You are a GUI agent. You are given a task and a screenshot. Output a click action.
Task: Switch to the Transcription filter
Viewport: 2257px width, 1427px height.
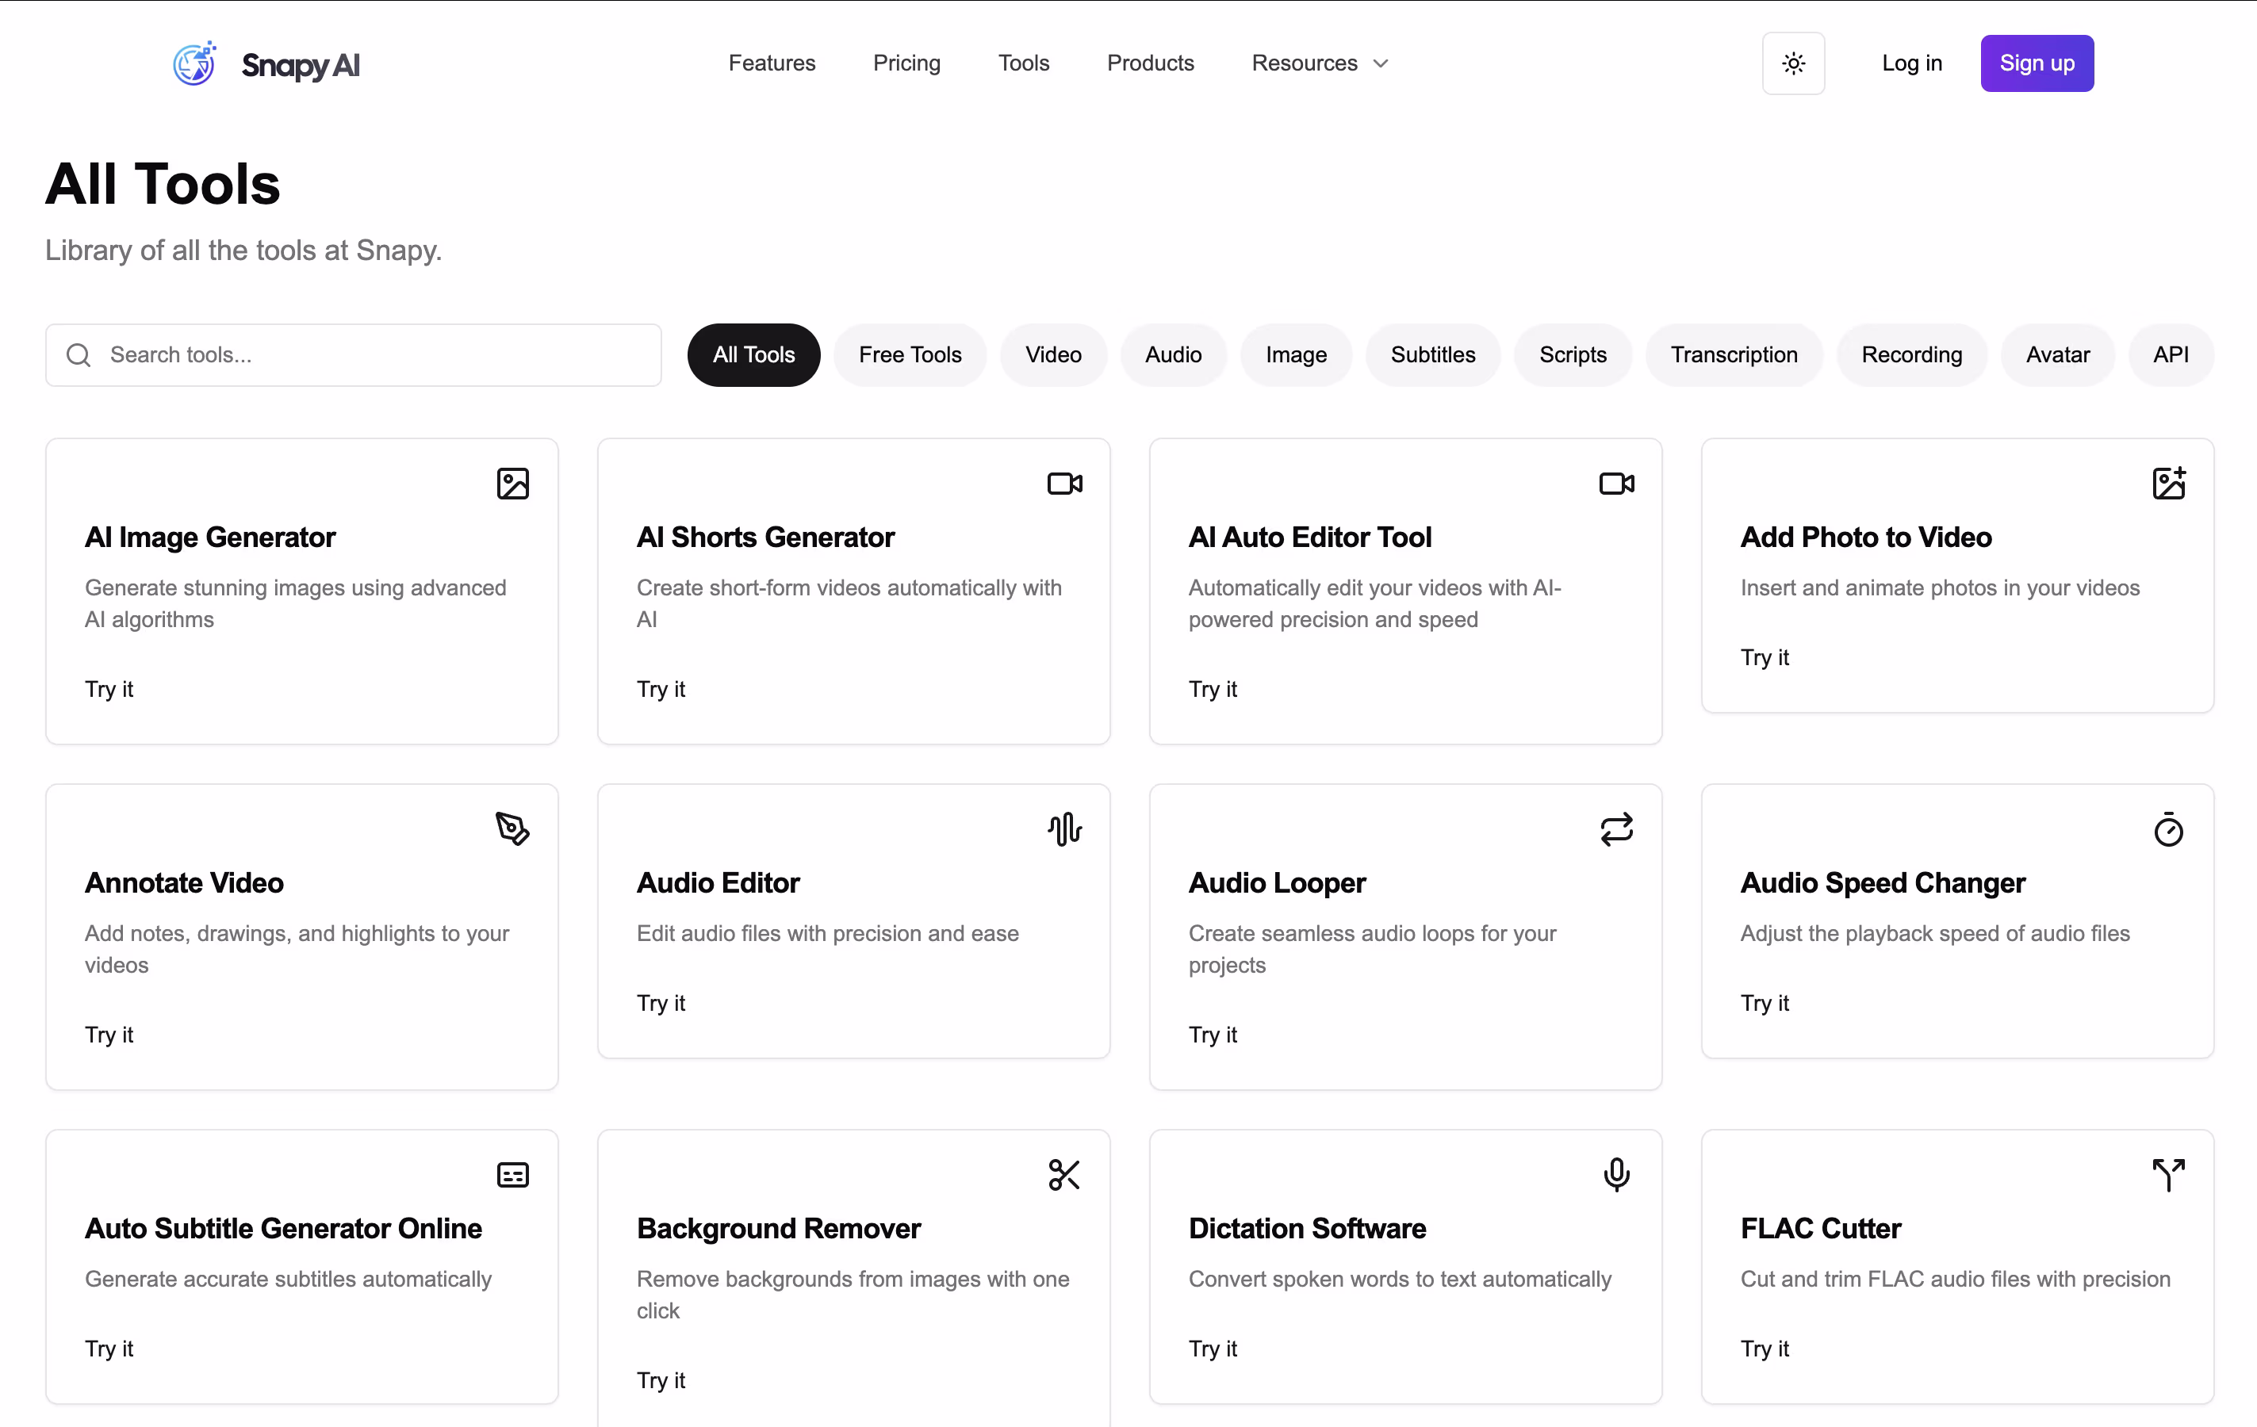point(1733,354)
